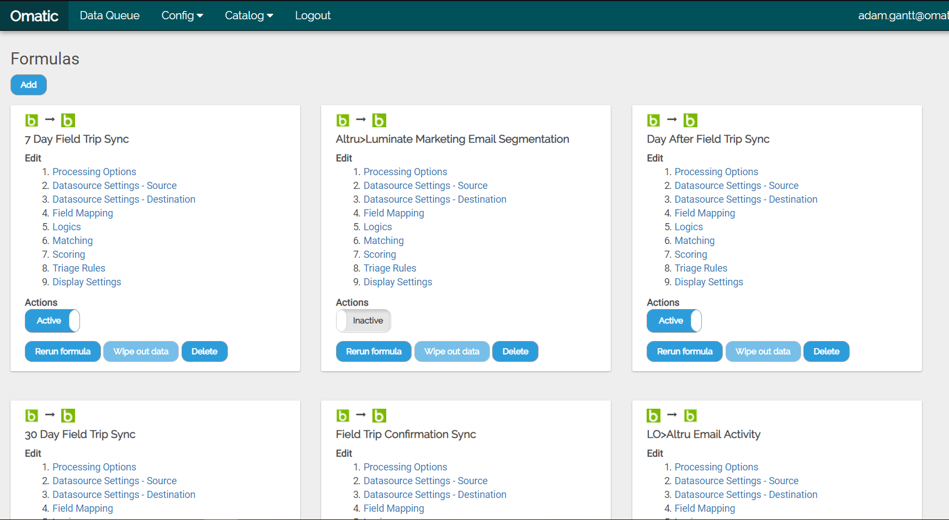The width and height of the screenshot is (949, 520).
Task: Delete the 7 Day Field Trip Sync formula
Action: (x=205, y=351)
